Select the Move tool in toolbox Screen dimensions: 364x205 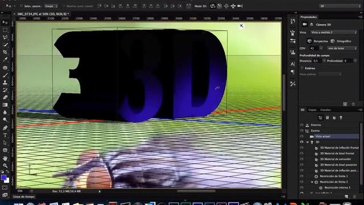(5, 23)
